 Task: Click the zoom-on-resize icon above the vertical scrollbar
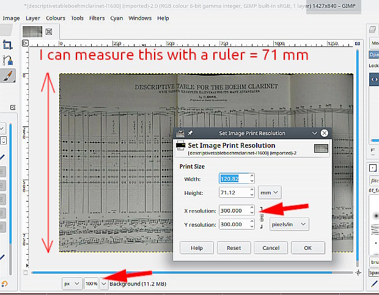(357, 43)
